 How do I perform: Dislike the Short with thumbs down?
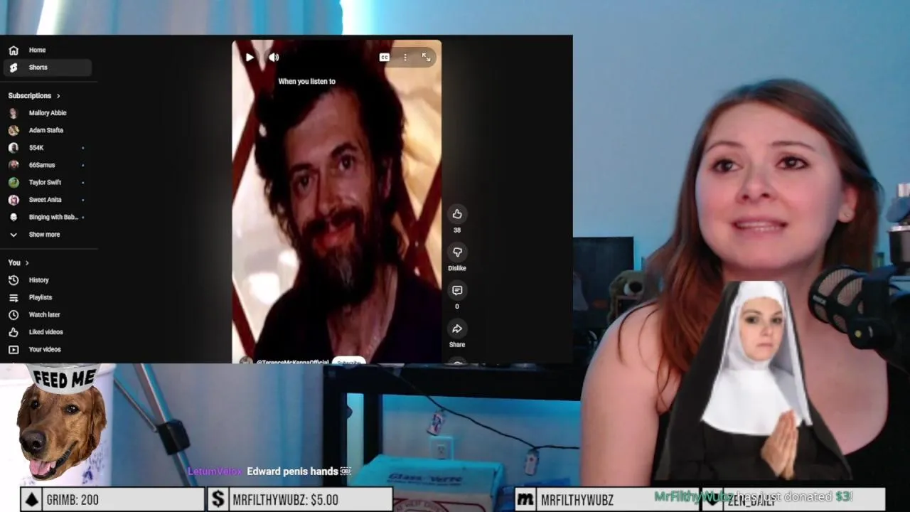point(457,252)
